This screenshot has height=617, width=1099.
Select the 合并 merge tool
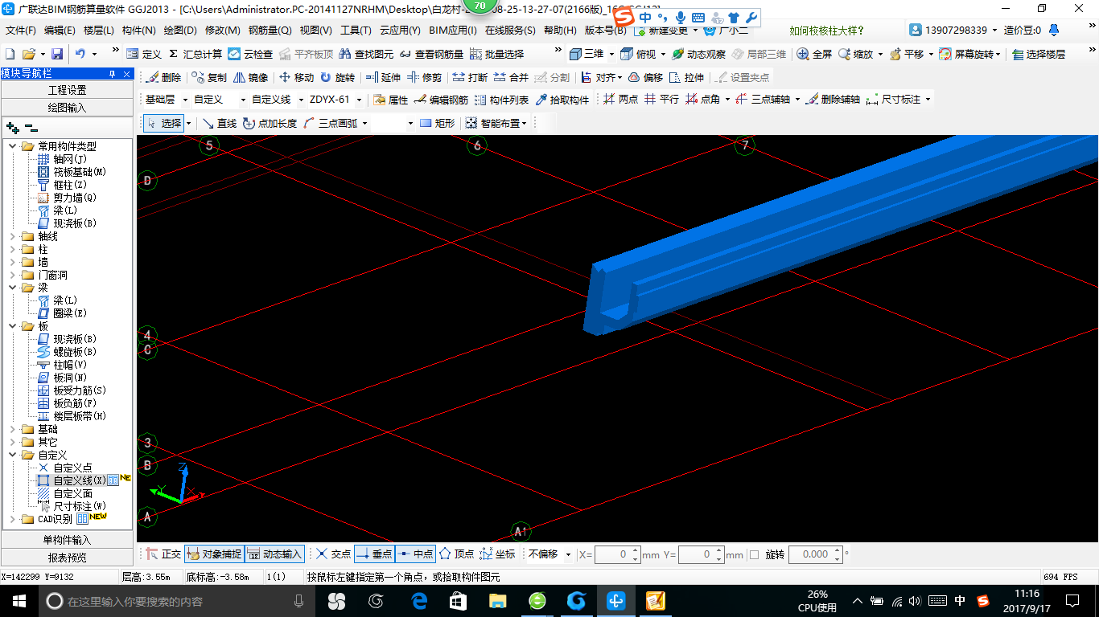pos(511,77)
